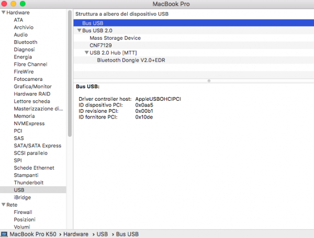Open iBridge in the sidebar
This screenshot has height=238, width=314.
[22, 197]
